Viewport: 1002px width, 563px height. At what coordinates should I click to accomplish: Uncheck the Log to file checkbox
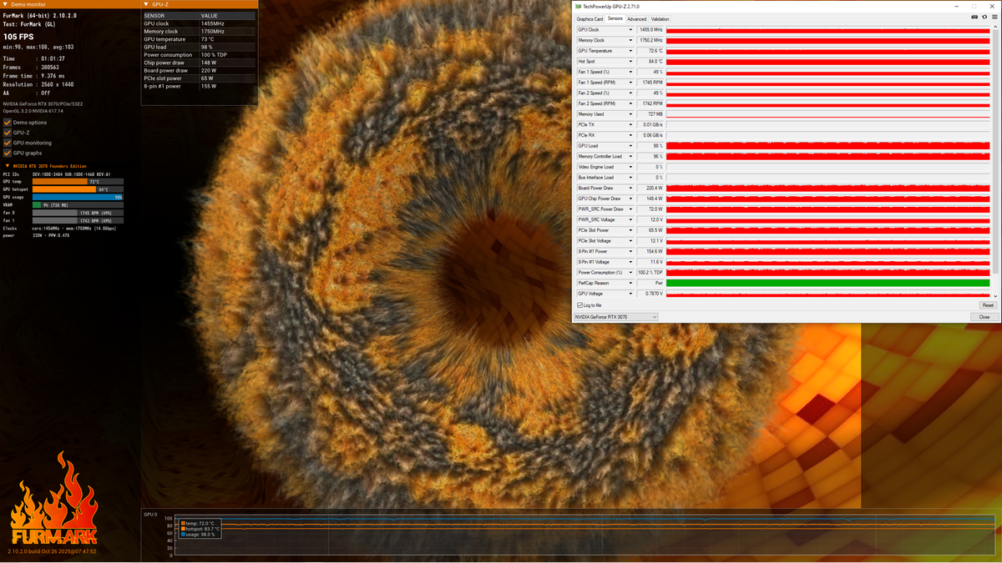[x=579, y=305]
